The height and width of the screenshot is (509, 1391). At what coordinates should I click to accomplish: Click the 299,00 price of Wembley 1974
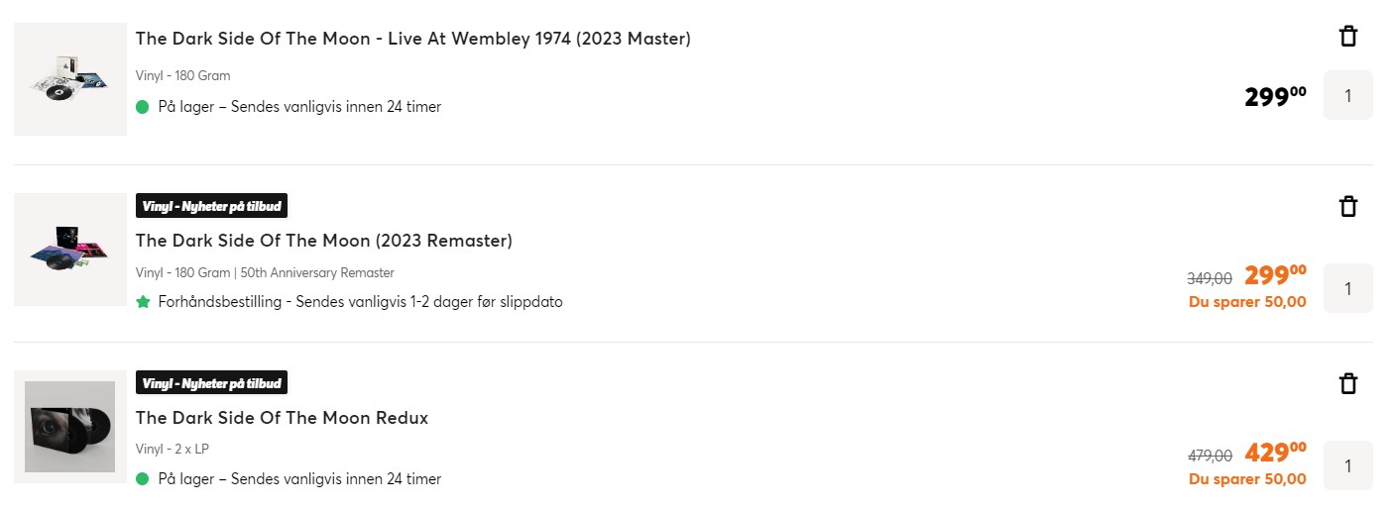pos(1275,97)
